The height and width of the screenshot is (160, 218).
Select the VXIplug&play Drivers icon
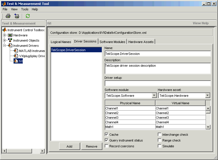tap(16, 56)
